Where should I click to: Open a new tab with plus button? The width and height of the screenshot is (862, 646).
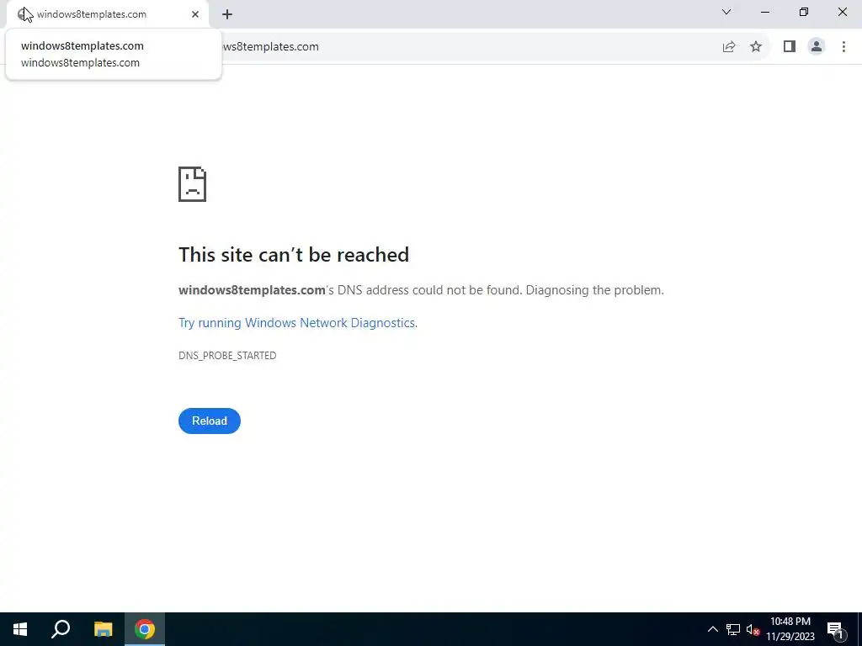point(227,14)
